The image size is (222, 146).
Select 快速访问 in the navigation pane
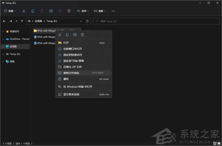click(x=14, y=31)
